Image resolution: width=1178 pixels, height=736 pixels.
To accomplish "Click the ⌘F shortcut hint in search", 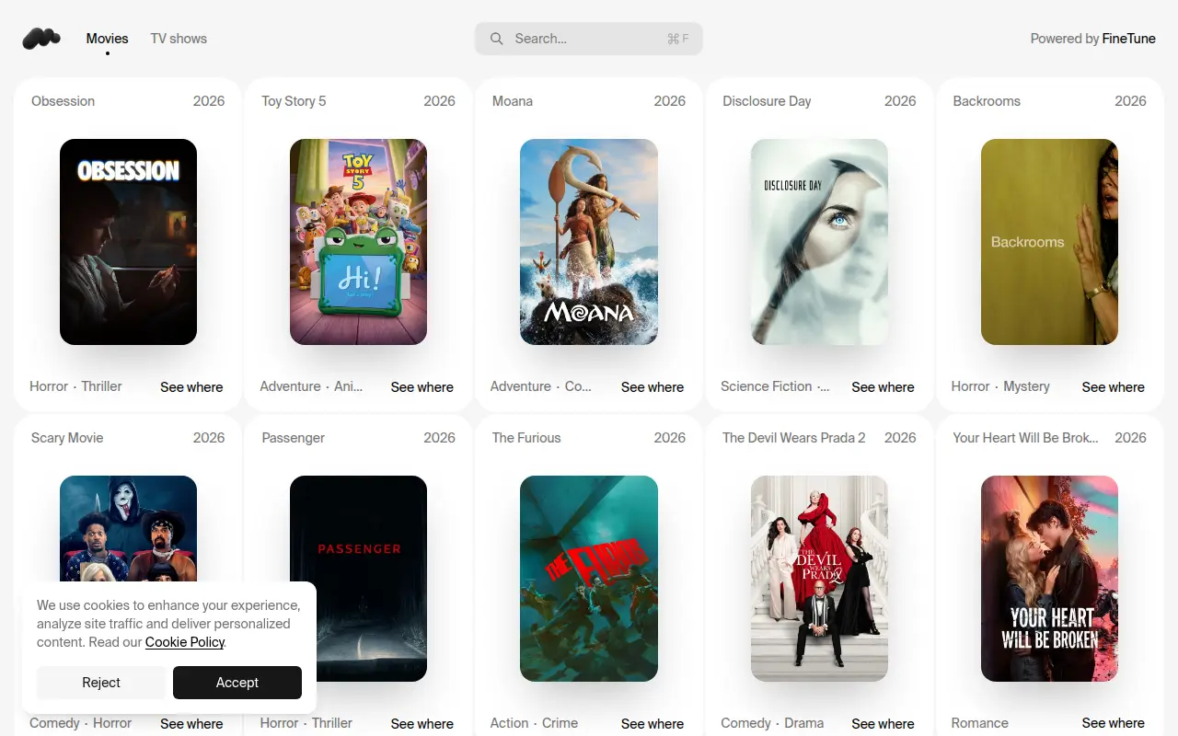I will click(678, 39).
